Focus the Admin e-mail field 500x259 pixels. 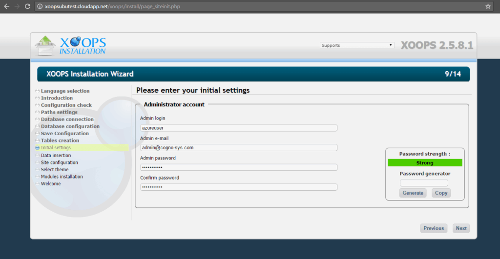coord(238,147)
